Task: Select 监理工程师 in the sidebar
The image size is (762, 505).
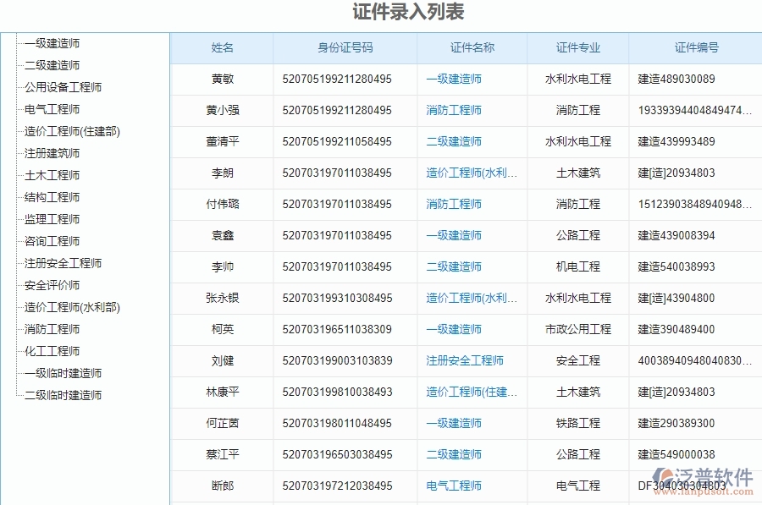Action: (x=49, y=219)
